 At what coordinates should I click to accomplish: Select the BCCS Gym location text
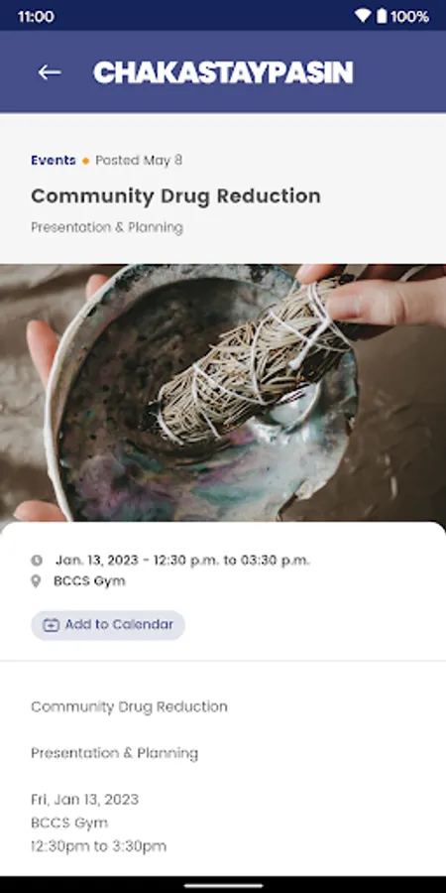pyautogui.click(x=89, y=581)
